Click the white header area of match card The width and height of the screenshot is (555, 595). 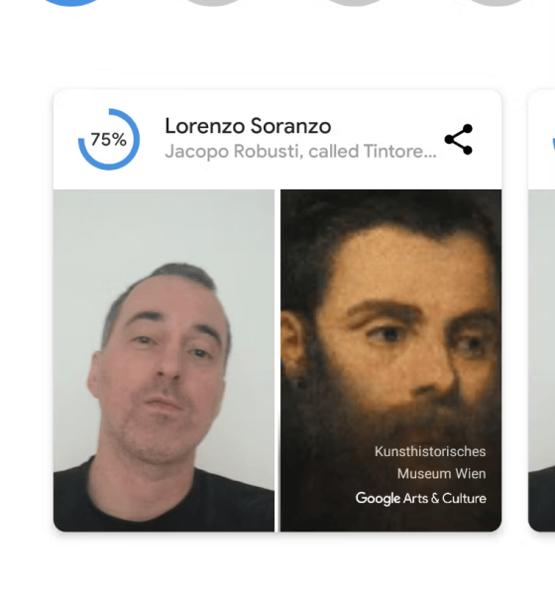click(277, 139)
